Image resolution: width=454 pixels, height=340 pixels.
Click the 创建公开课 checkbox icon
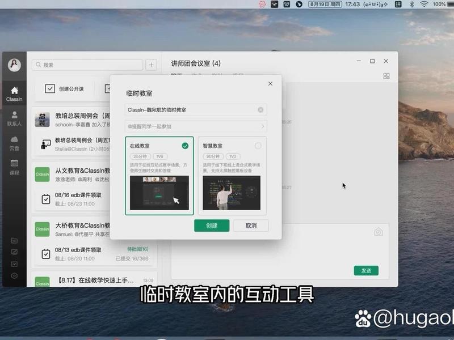click(50, 88)
